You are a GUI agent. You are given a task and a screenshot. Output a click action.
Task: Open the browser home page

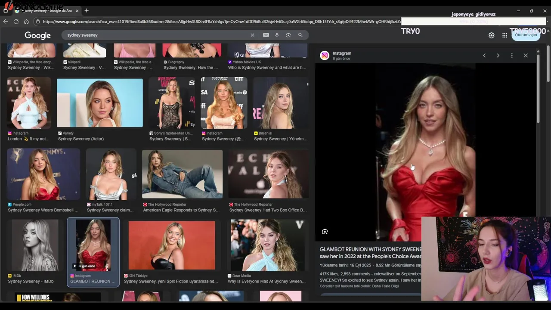pyautogui.click(x=26, y=21)
